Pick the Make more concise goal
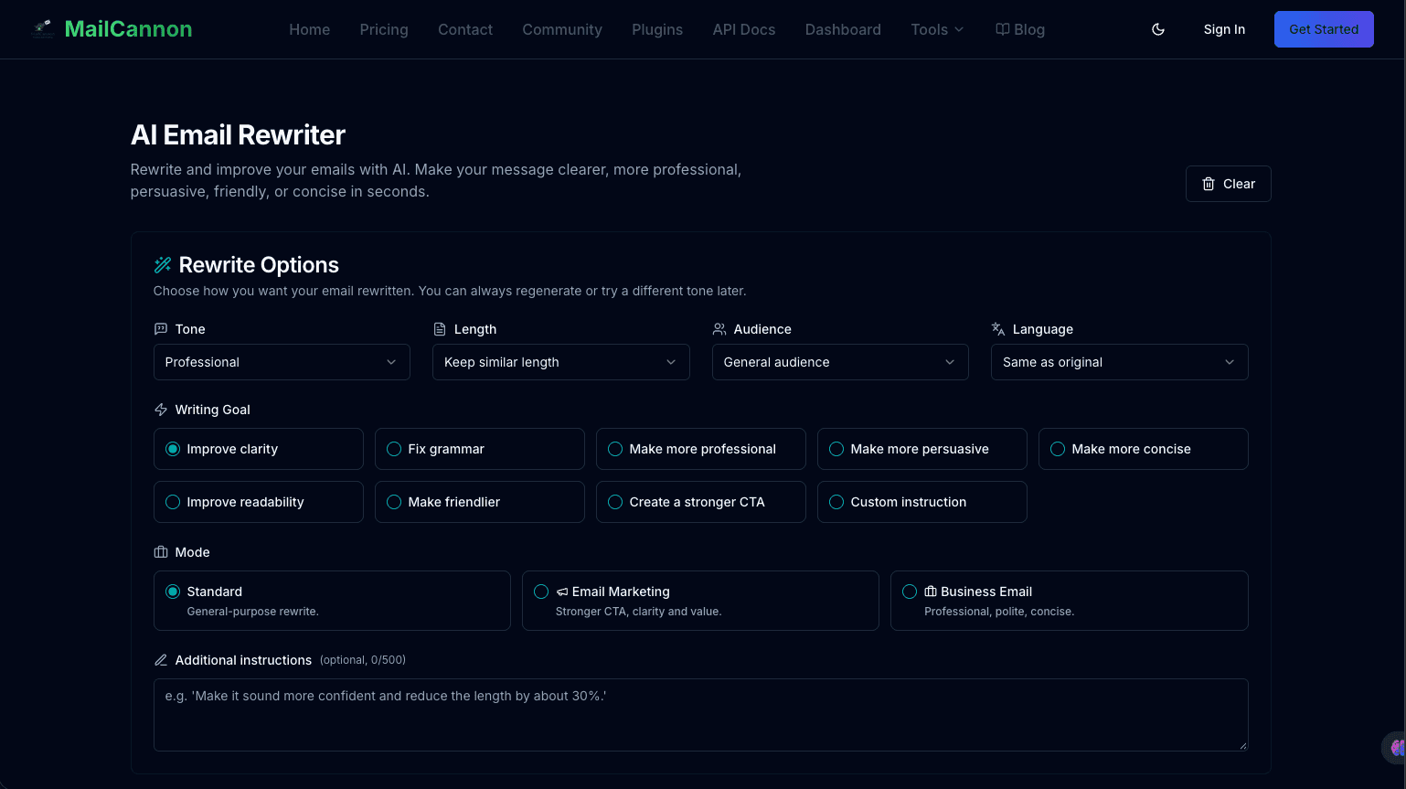This screenshot has height=789, width=1406. (x=1144, y=449)
